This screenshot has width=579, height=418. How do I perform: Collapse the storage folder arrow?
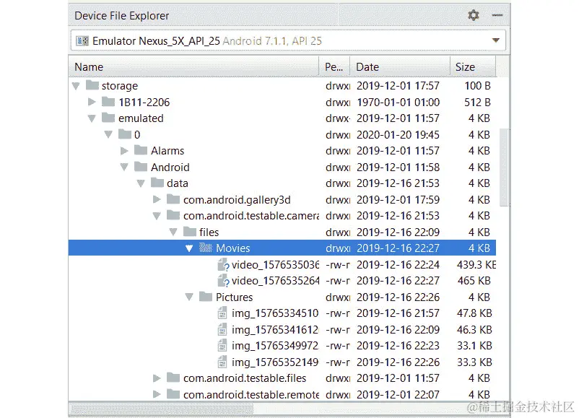pyautogui.click(x=76, y=86)
